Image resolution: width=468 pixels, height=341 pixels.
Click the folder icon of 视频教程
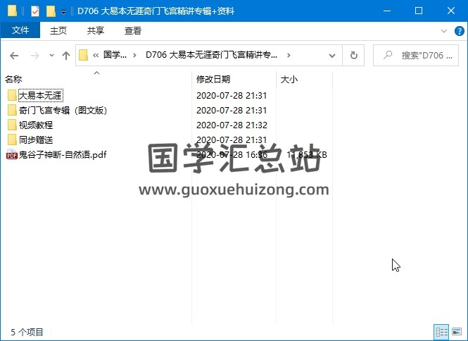click(x=12, y=125)
